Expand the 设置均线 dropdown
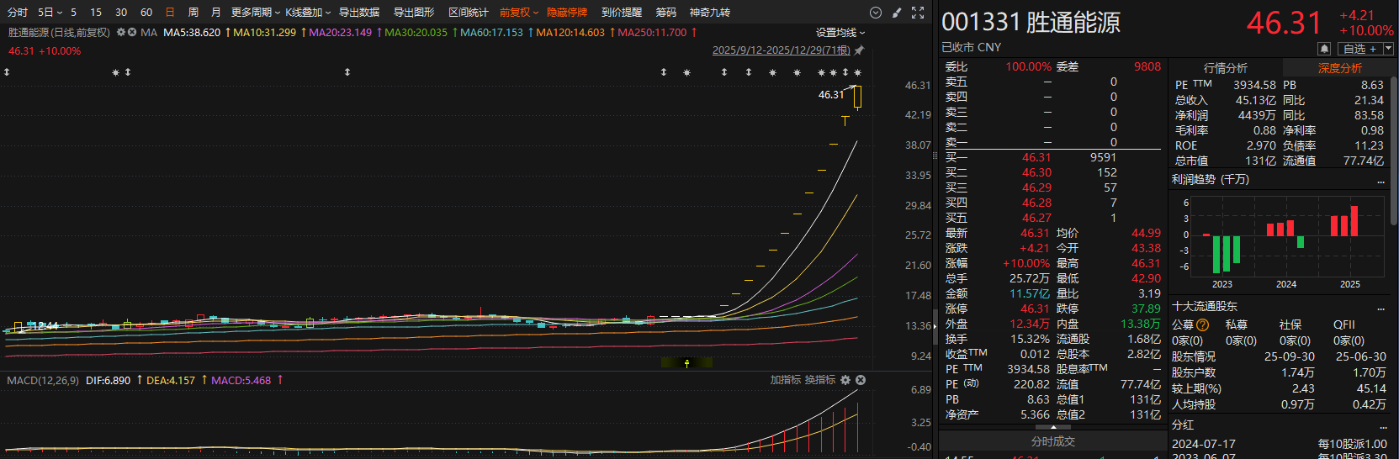Screen dimensions: 1399x459 (x=840, y=32)
